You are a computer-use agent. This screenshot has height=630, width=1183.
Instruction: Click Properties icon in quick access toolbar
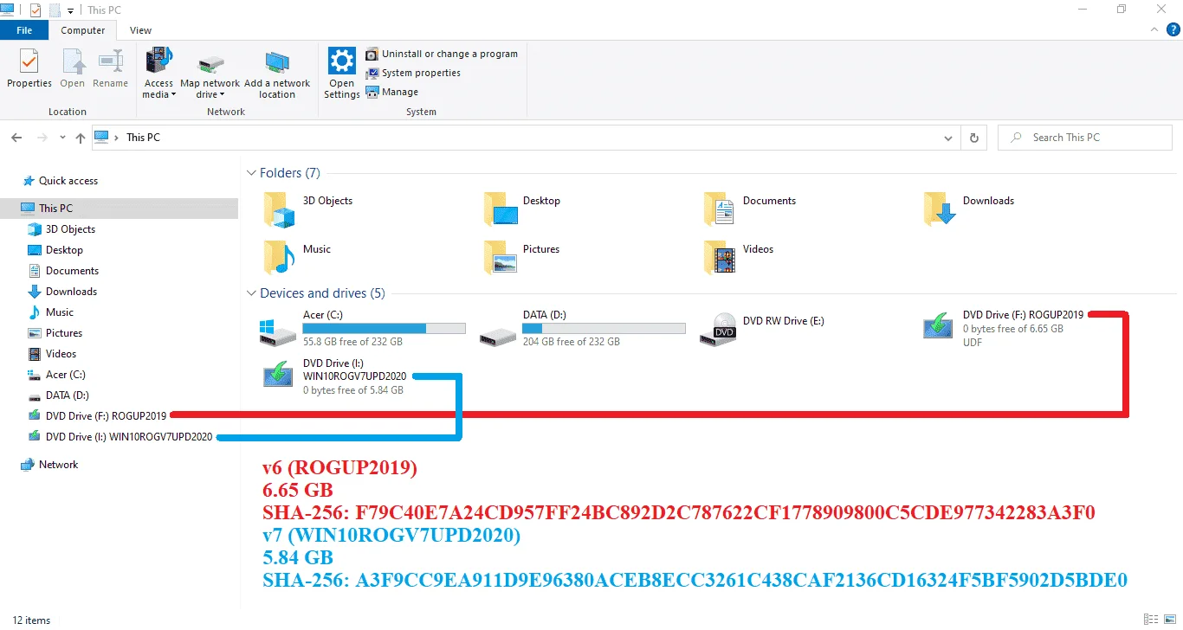[35, 10]
